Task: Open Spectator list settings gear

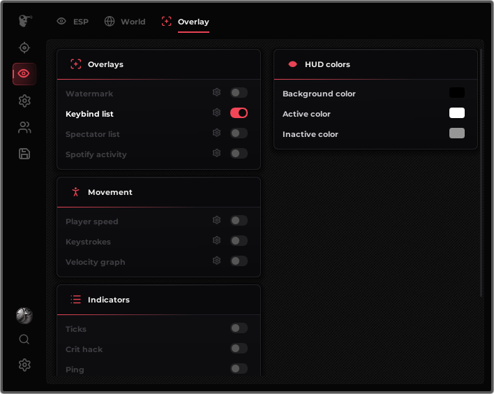Action: [216, 133]
